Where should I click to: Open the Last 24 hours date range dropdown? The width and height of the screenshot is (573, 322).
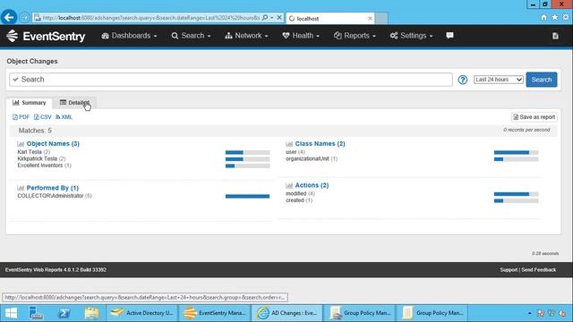[x=499, y=80]
